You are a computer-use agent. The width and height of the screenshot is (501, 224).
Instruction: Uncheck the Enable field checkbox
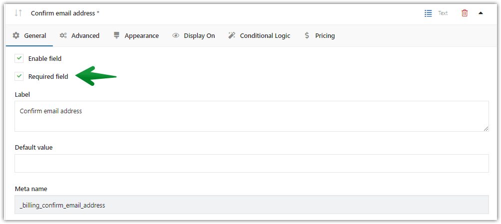pyautogui.click(x=19, y=58)
